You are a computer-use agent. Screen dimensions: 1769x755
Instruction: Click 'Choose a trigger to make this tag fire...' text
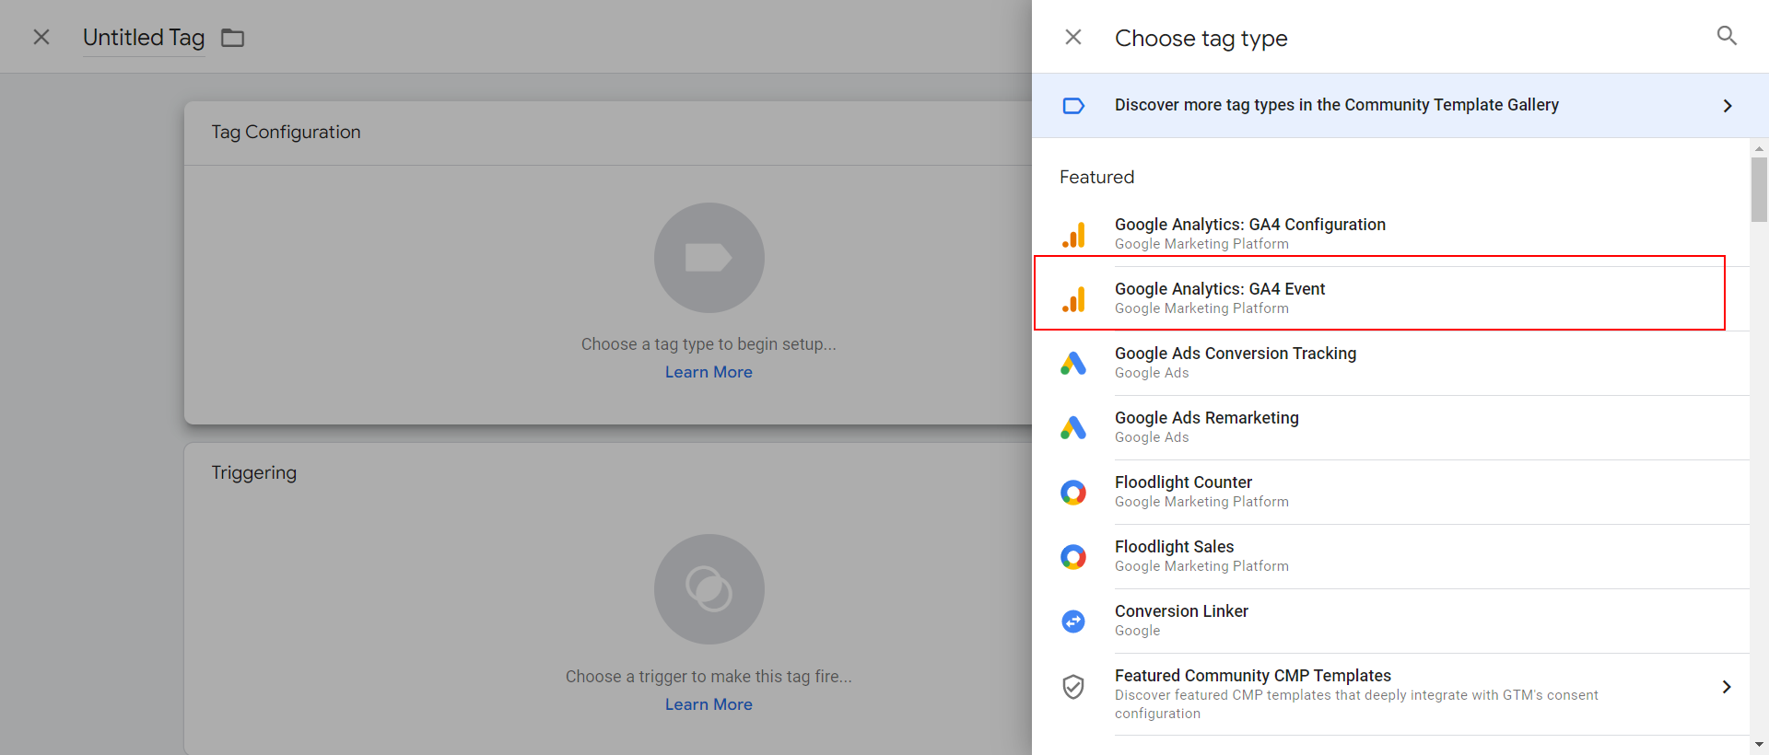709,677
